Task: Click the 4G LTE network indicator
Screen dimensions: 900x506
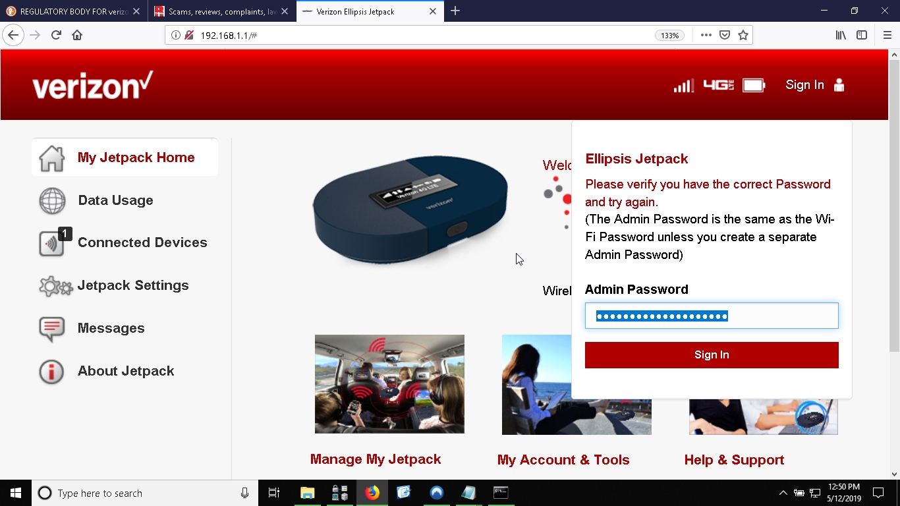Action: (x=718, y=85)
